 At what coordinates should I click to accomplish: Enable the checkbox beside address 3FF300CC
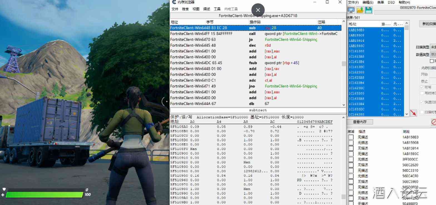pyautogui.click(x=351, y=159)
